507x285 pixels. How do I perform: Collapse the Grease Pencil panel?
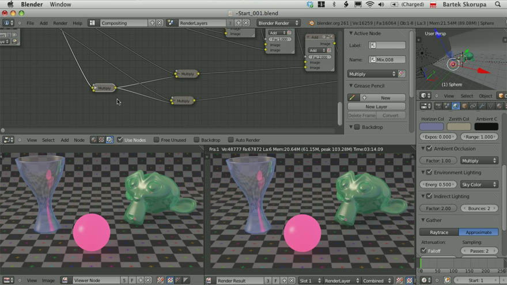pos(351,86)
